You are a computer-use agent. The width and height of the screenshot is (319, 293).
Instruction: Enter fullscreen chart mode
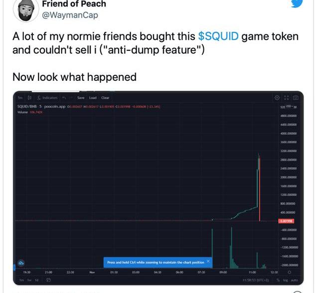tap(286, 98)
